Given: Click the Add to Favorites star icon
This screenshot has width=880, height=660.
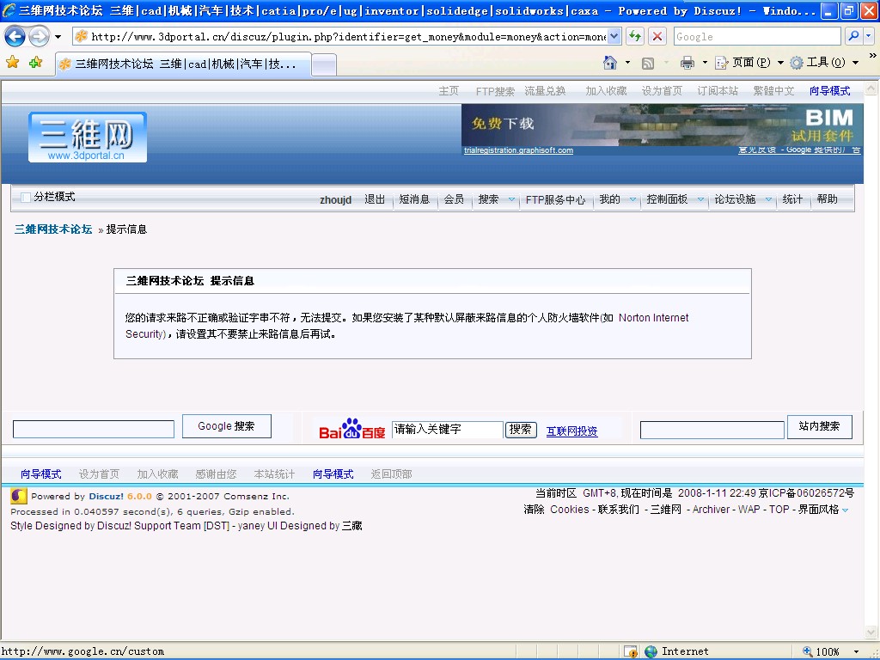Looking at the screenshot, I should click(x=34, y=63).
